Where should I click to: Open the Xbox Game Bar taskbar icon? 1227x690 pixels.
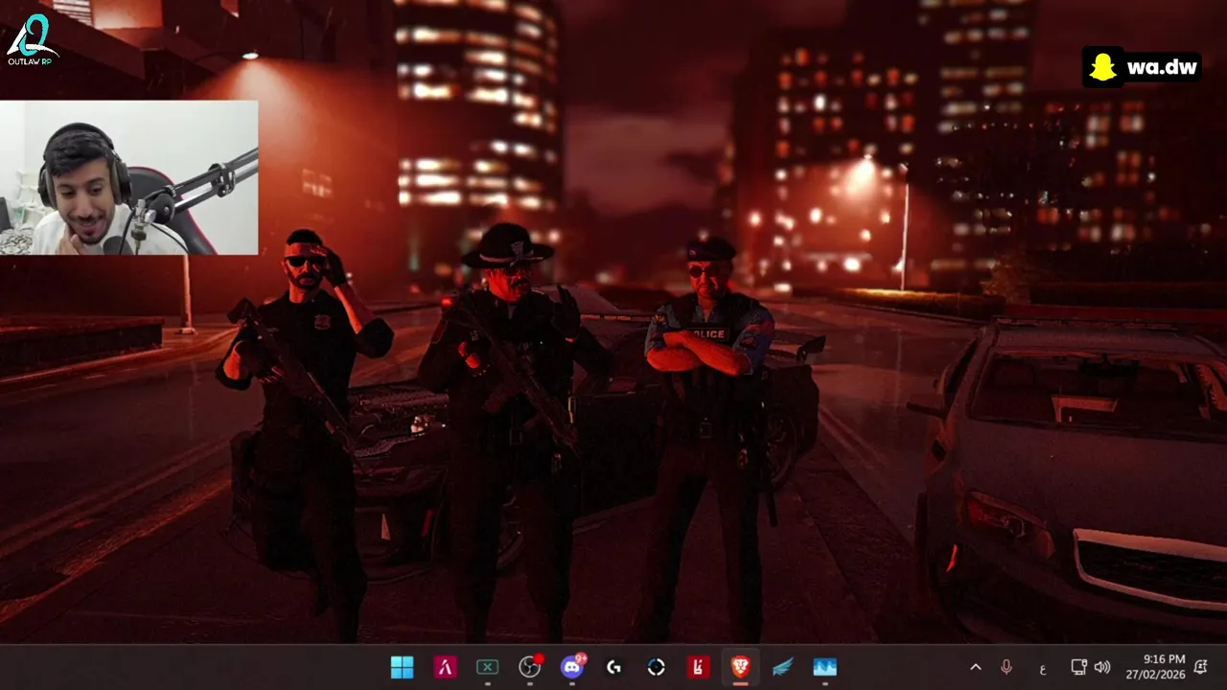(487, 667)
